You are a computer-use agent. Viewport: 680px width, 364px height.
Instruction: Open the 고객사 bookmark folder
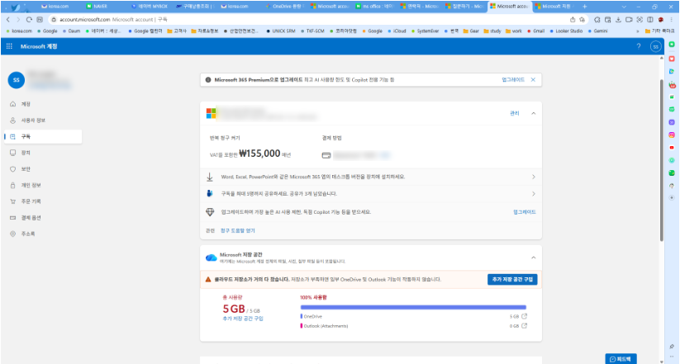click(177, 31)
